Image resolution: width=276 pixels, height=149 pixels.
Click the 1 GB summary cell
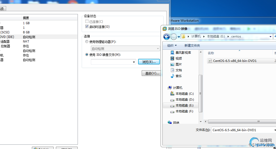26,23
